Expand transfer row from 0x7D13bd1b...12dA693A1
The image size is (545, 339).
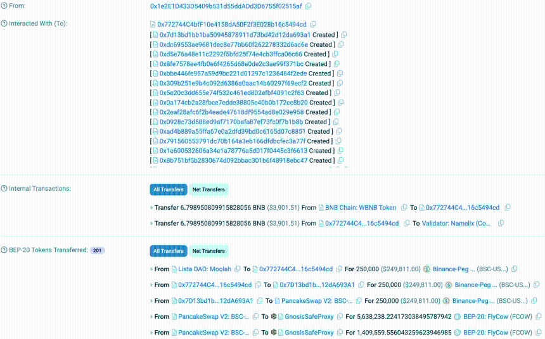pos(151,301)
